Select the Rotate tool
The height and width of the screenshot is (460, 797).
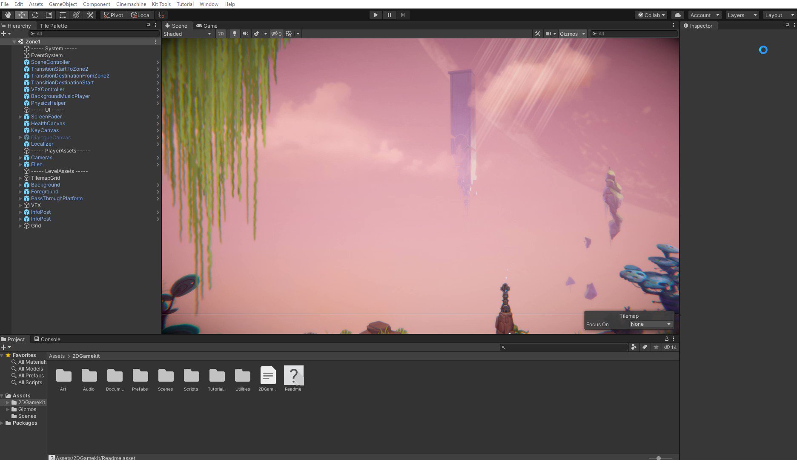tap(35, 15)
